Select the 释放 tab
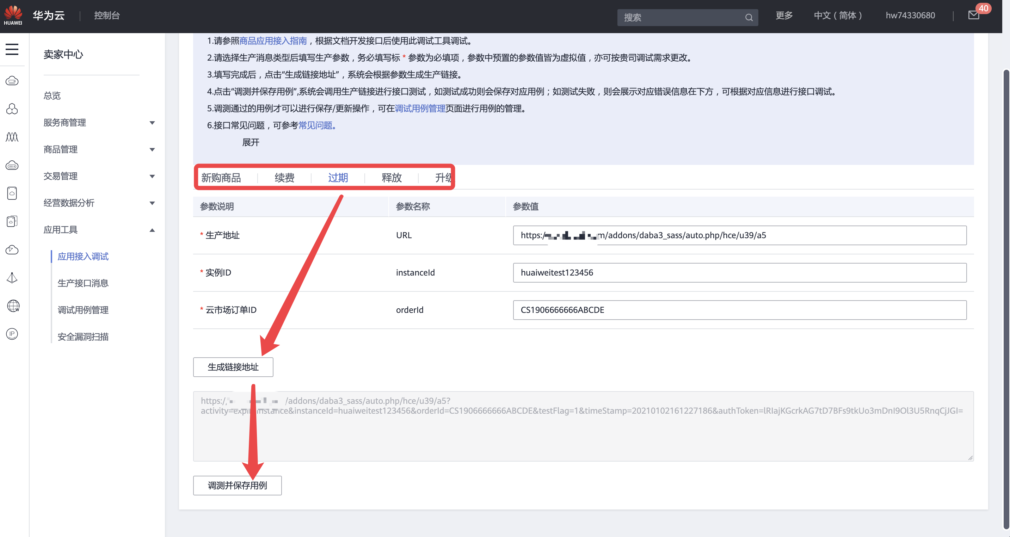 (392, 178)
